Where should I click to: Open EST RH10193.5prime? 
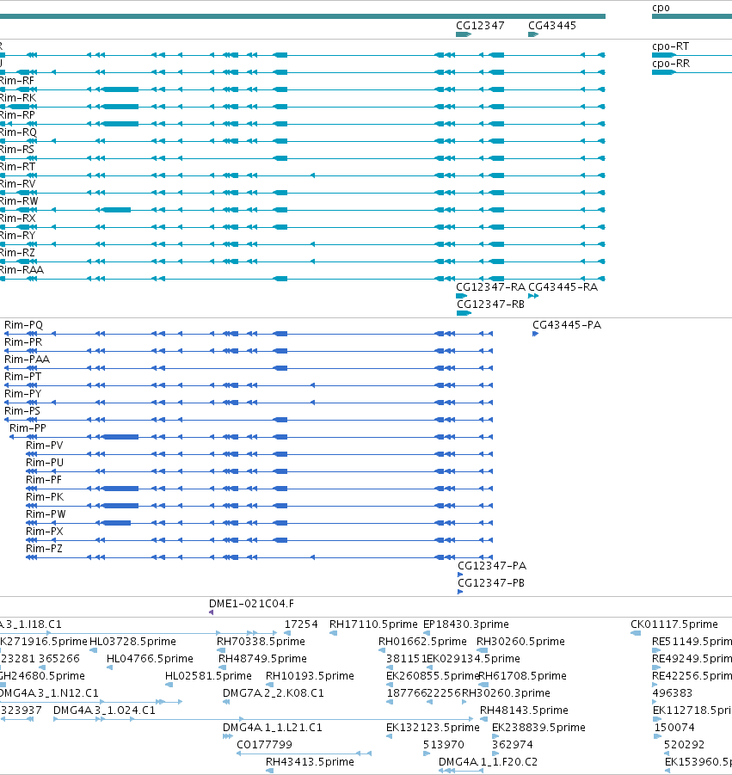pos(310,676)
